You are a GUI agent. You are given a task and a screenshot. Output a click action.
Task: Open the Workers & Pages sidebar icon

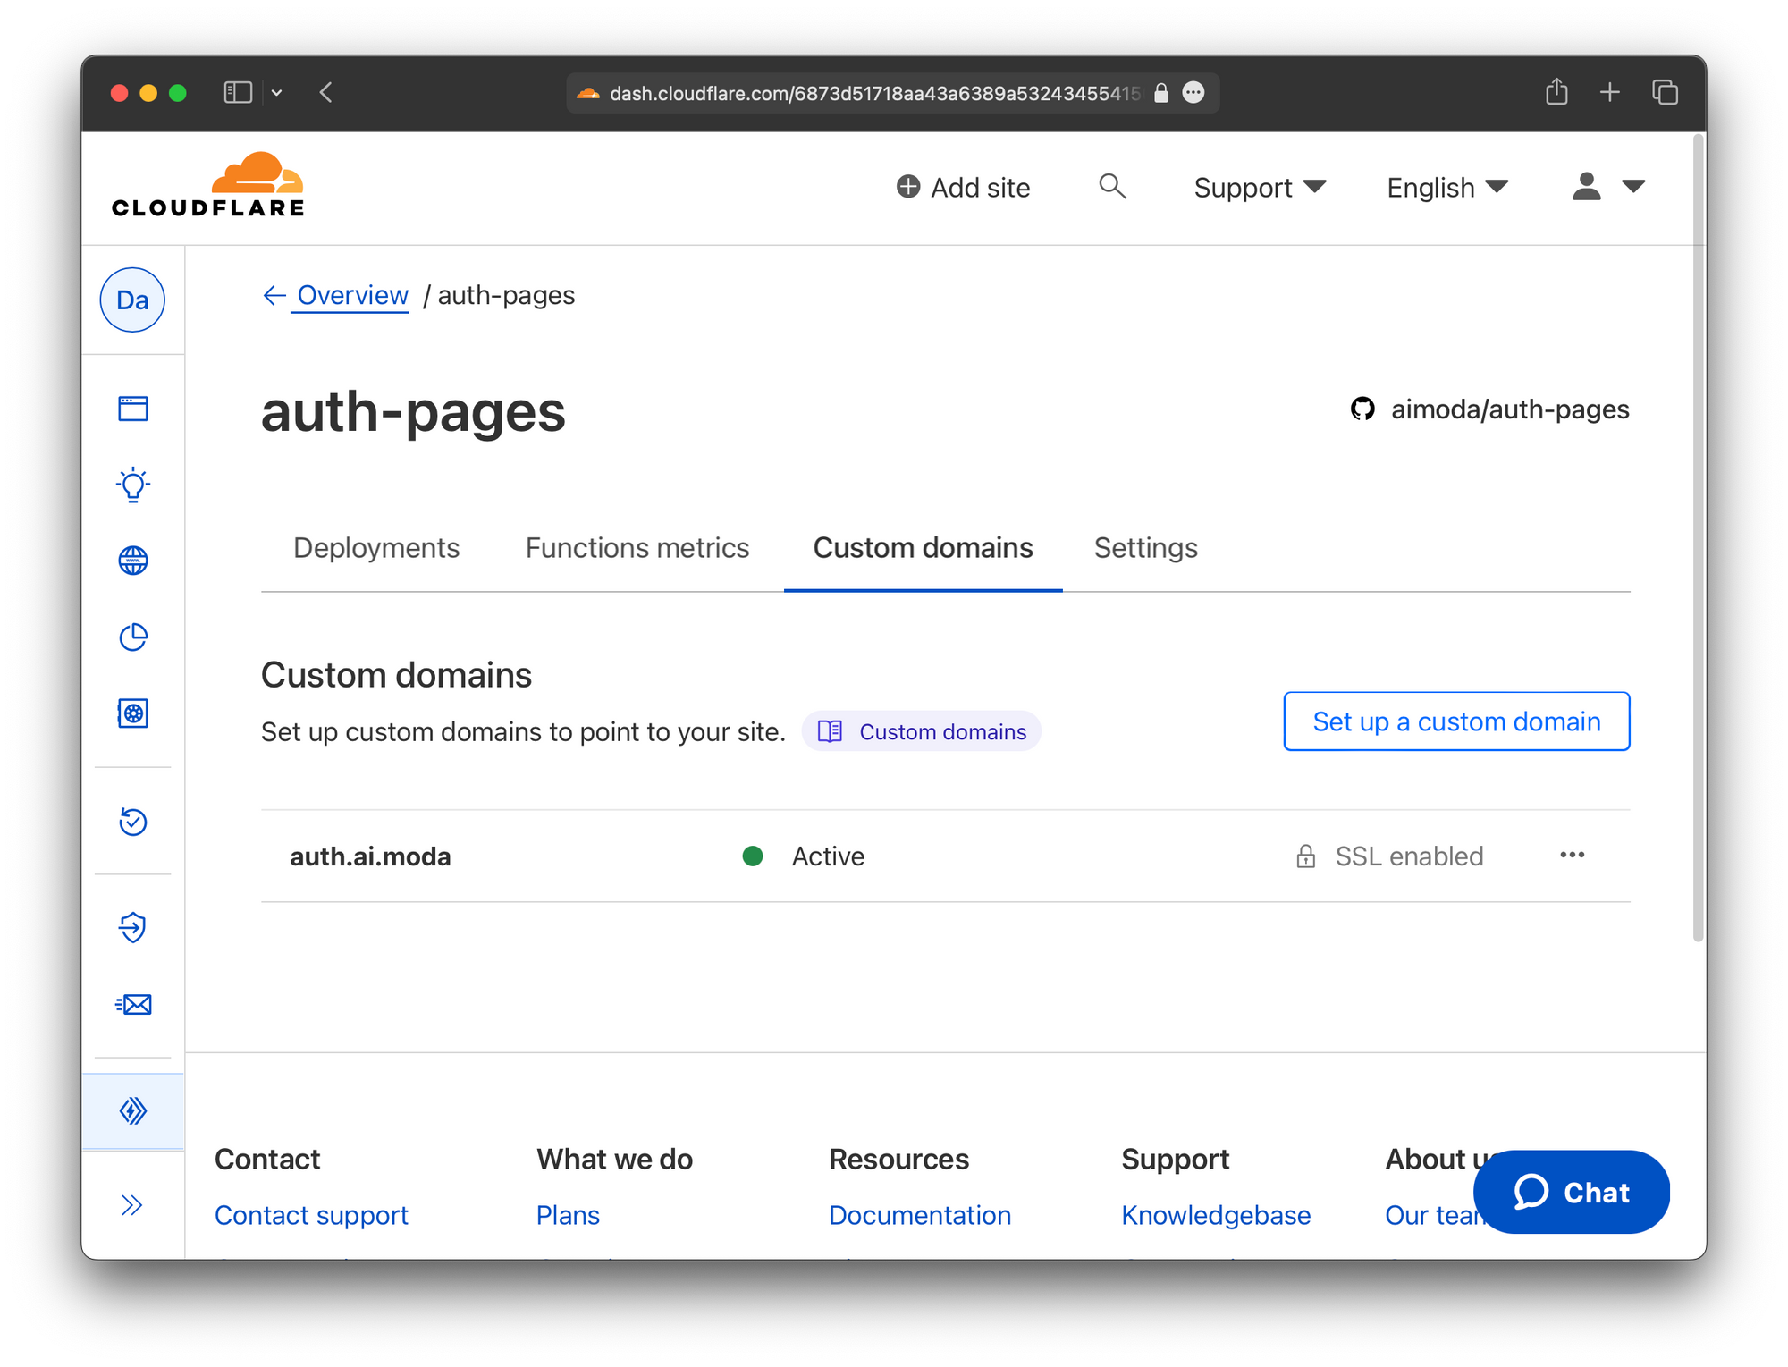click(133, 1111)
